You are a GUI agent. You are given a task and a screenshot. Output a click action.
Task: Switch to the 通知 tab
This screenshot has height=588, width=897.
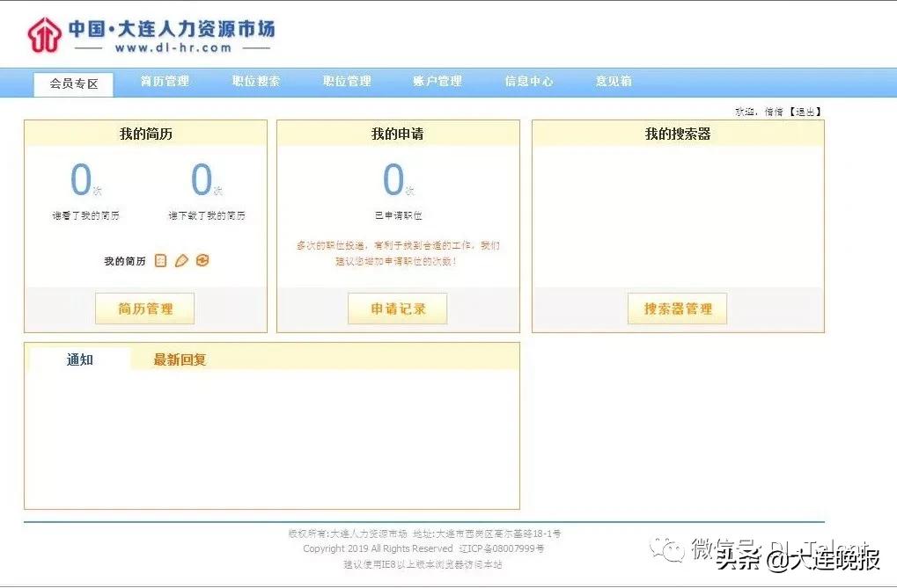coord(79,359)
